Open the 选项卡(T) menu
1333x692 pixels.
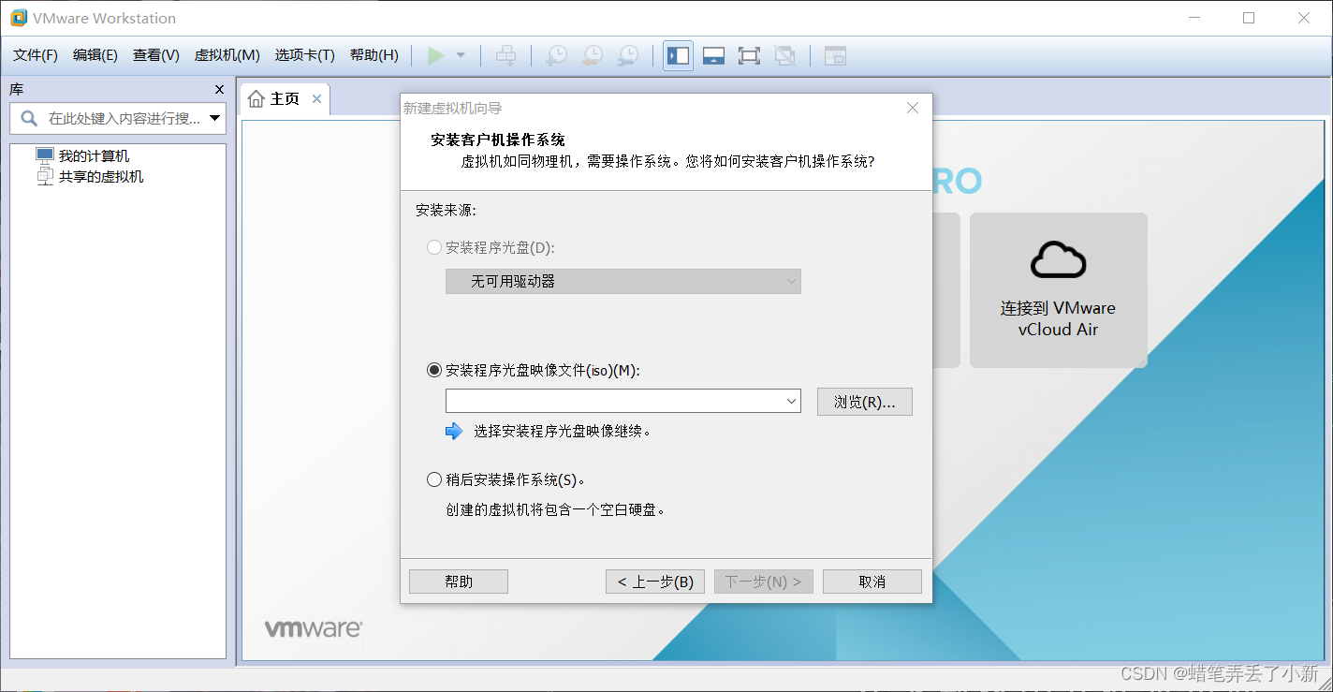(304, 55)
